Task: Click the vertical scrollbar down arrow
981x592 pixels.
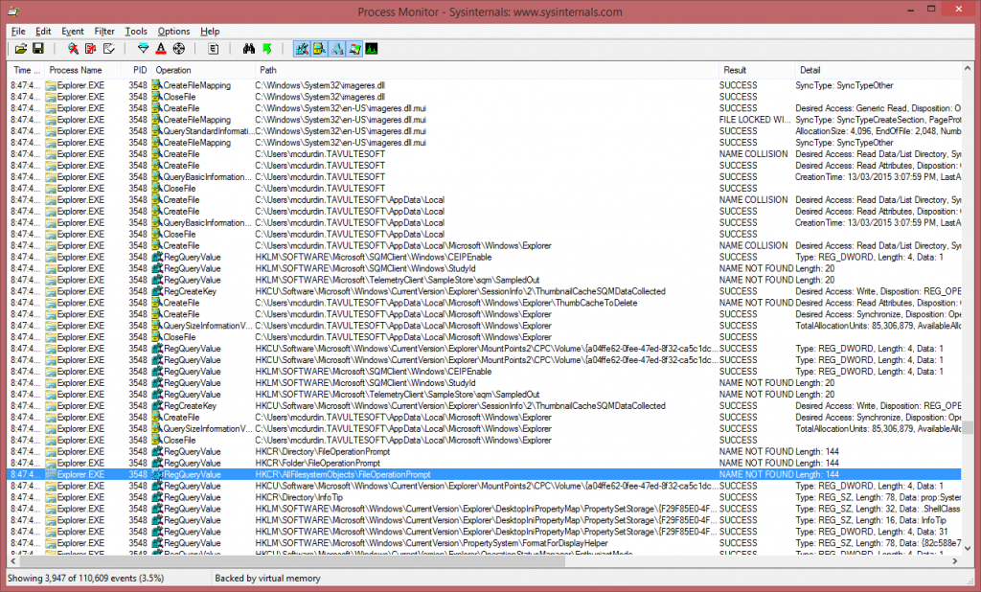Action: (x=968, y=549)
